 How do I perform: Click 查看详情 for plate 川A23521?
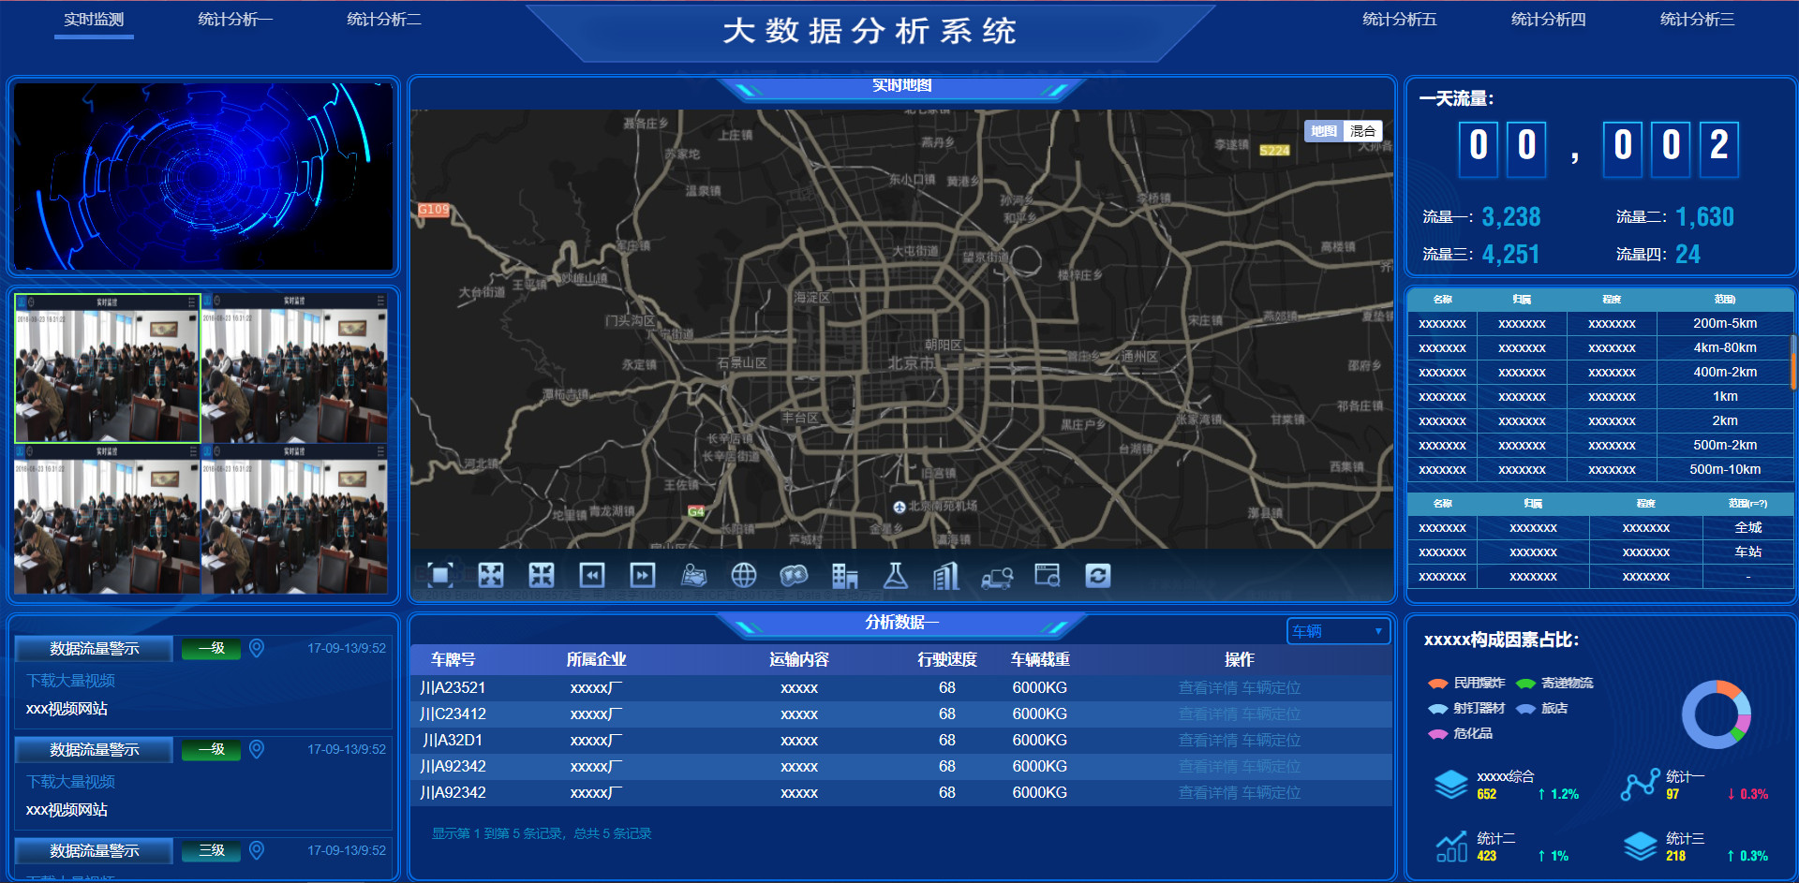pos(1208,687)
